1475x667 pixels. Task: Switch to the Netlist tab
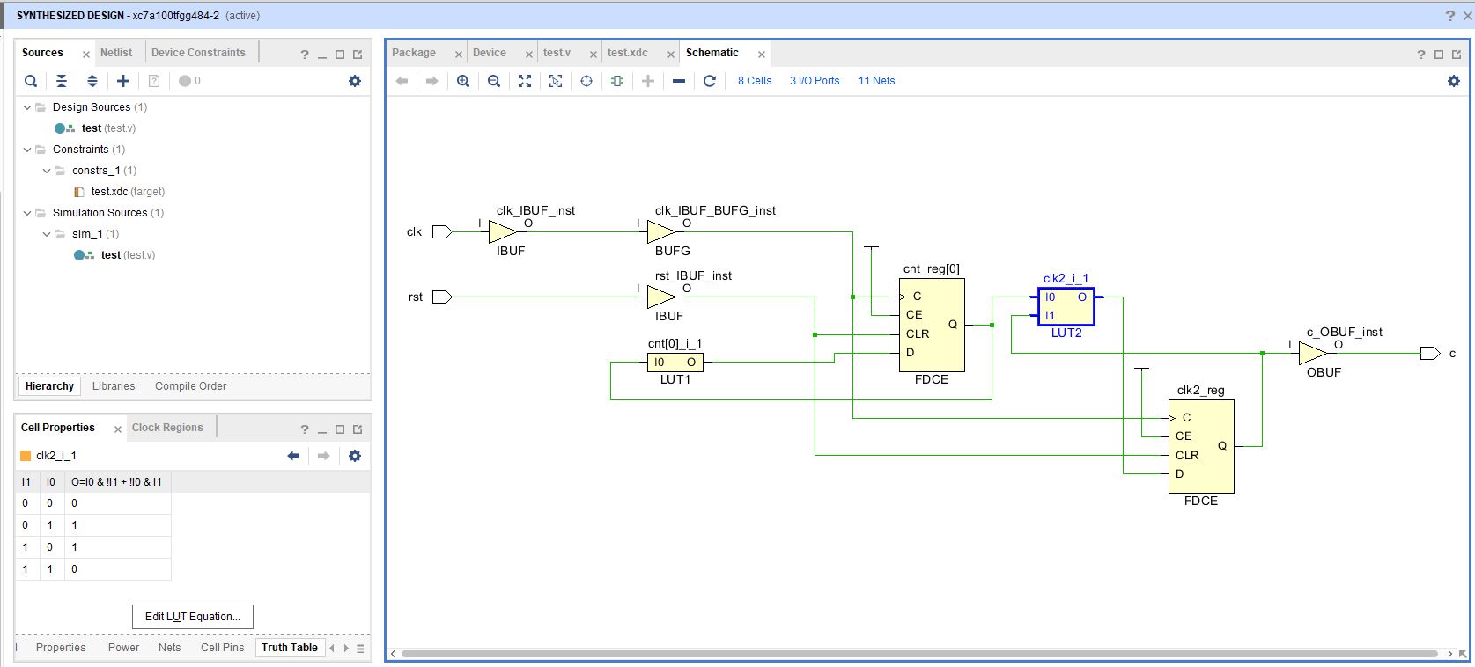[116, 53]
